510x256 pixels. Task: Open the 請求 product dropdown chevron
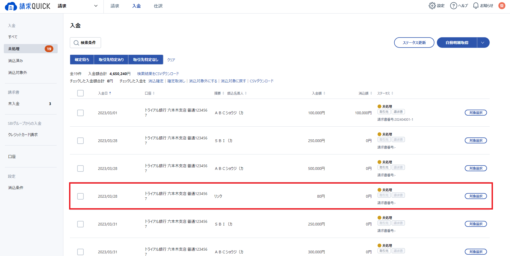click(96, 6)
